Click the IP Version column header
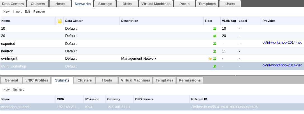The image size is (304, 114). click(x=94, y=99)
